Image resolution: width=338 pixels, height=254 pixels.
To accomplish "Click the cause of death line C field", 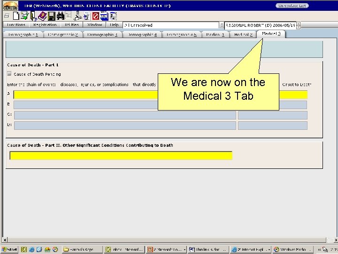I will 125,115.
